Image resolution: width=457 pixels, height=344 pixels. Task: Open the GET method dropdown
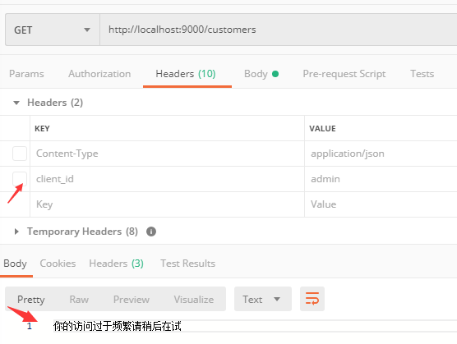[x=53, y=30]
